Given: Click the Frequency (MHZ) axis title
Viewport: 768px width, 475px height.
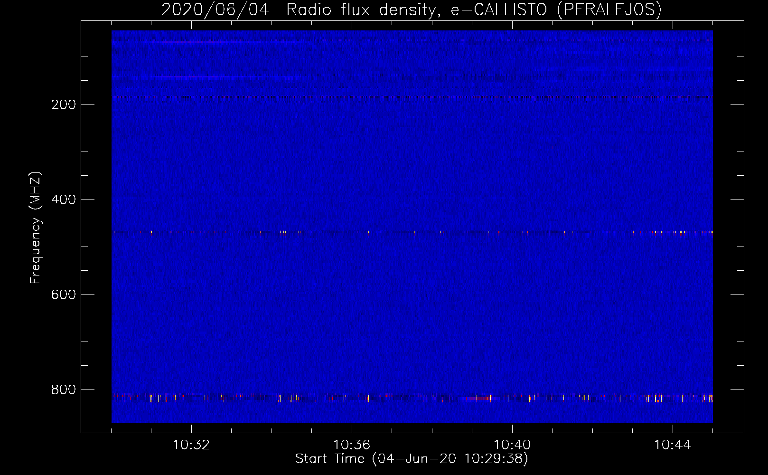Looking at the screenshot, I should click(36, 228).
